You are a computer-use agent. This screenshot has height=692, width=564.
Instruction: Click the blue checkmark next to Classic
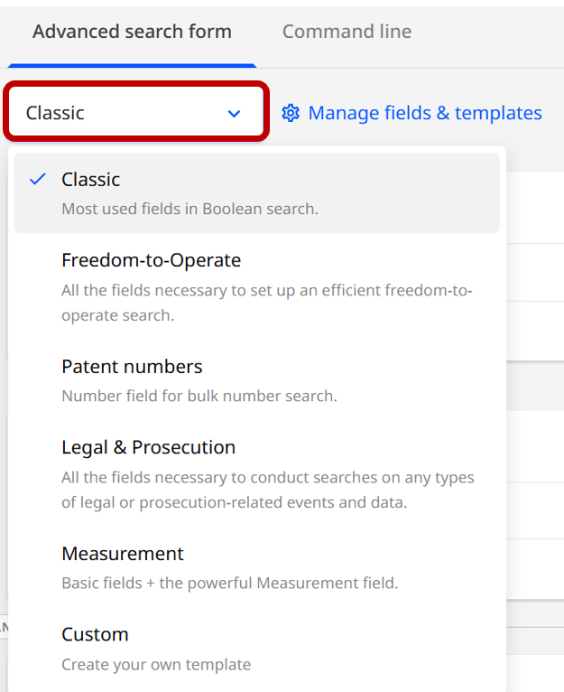pos(37,179)
